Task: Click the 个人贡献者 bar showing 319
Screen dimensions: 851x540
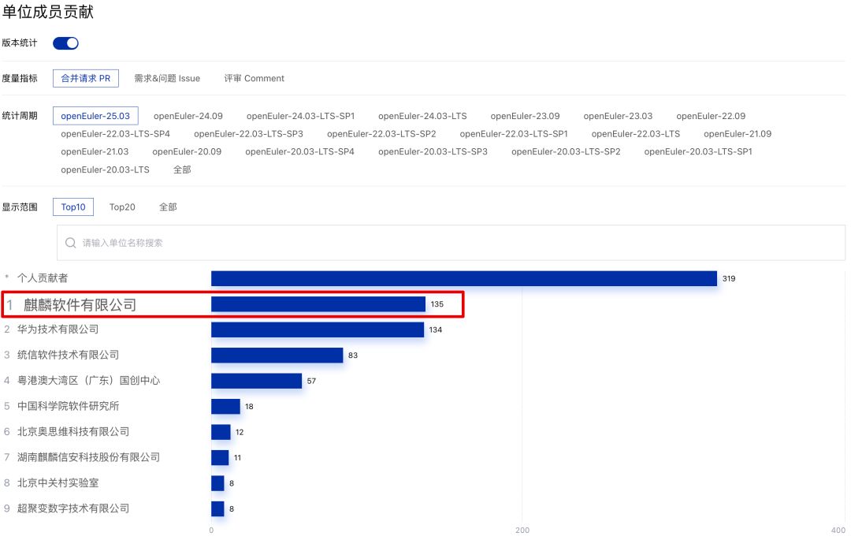Action: [x=464, y=278]
